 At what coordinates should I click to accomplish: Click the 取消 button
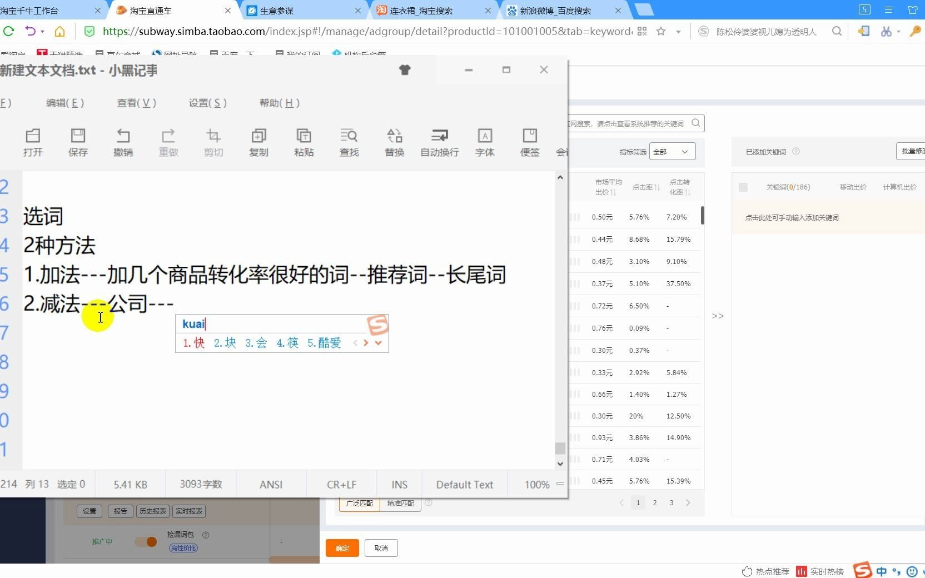click(x=381, y=548)
